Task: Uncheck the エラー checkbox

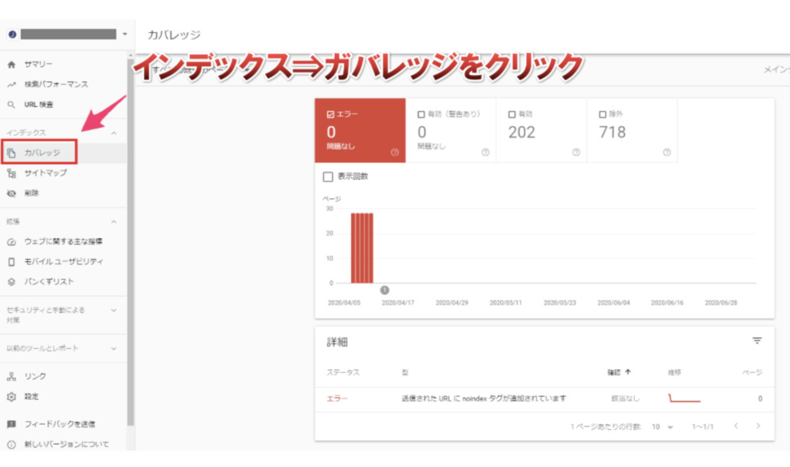Action: tap(330, 115)
